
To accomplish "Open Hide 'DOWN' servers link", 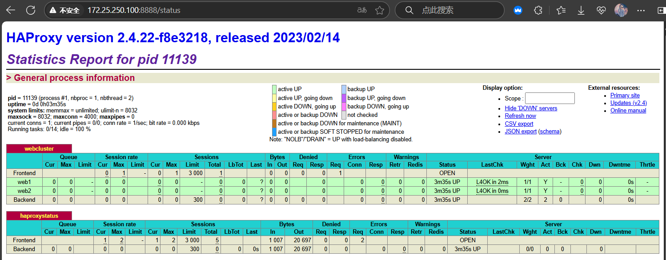I will point(531,108).
